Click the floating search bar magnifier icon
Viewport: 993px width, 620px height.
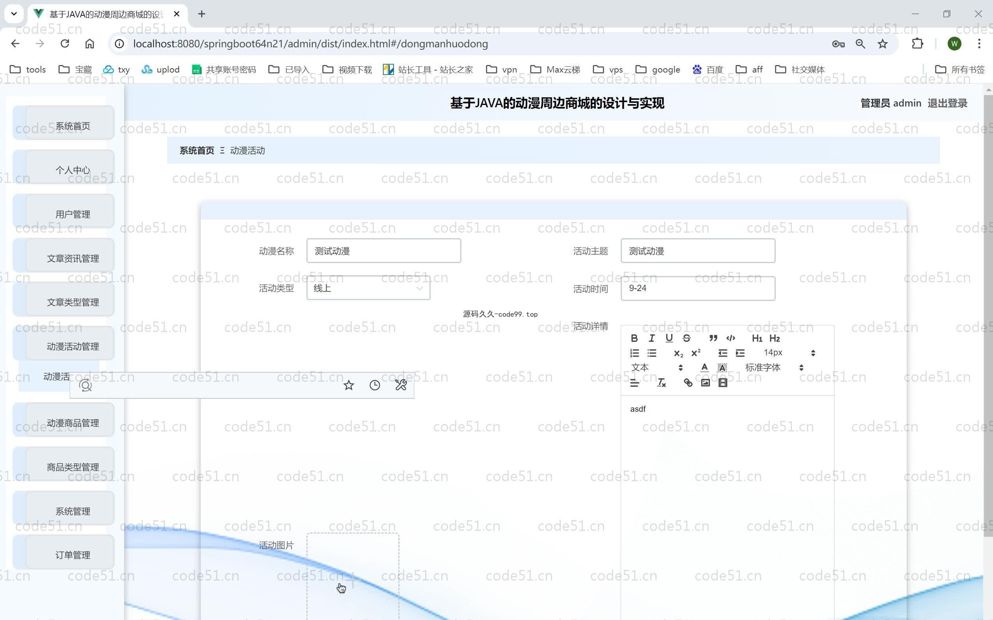pyautogui.click(x=85, y=385)
